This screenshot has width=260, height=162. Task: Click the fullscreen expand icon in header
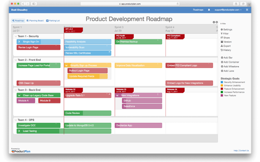tap(247, 10)
